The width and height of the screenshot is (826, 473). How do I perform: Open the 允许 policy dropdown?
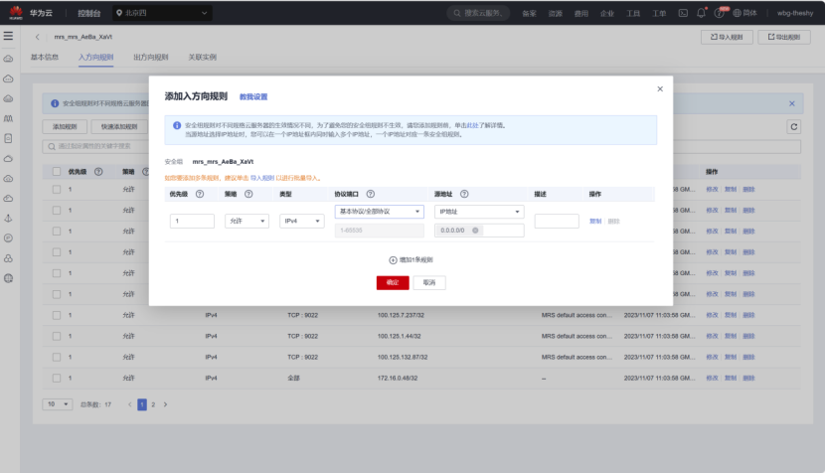point(248,222)
